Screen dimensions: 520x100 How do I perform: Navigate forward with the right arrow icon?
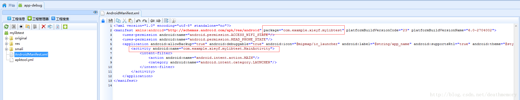point(158,21)
